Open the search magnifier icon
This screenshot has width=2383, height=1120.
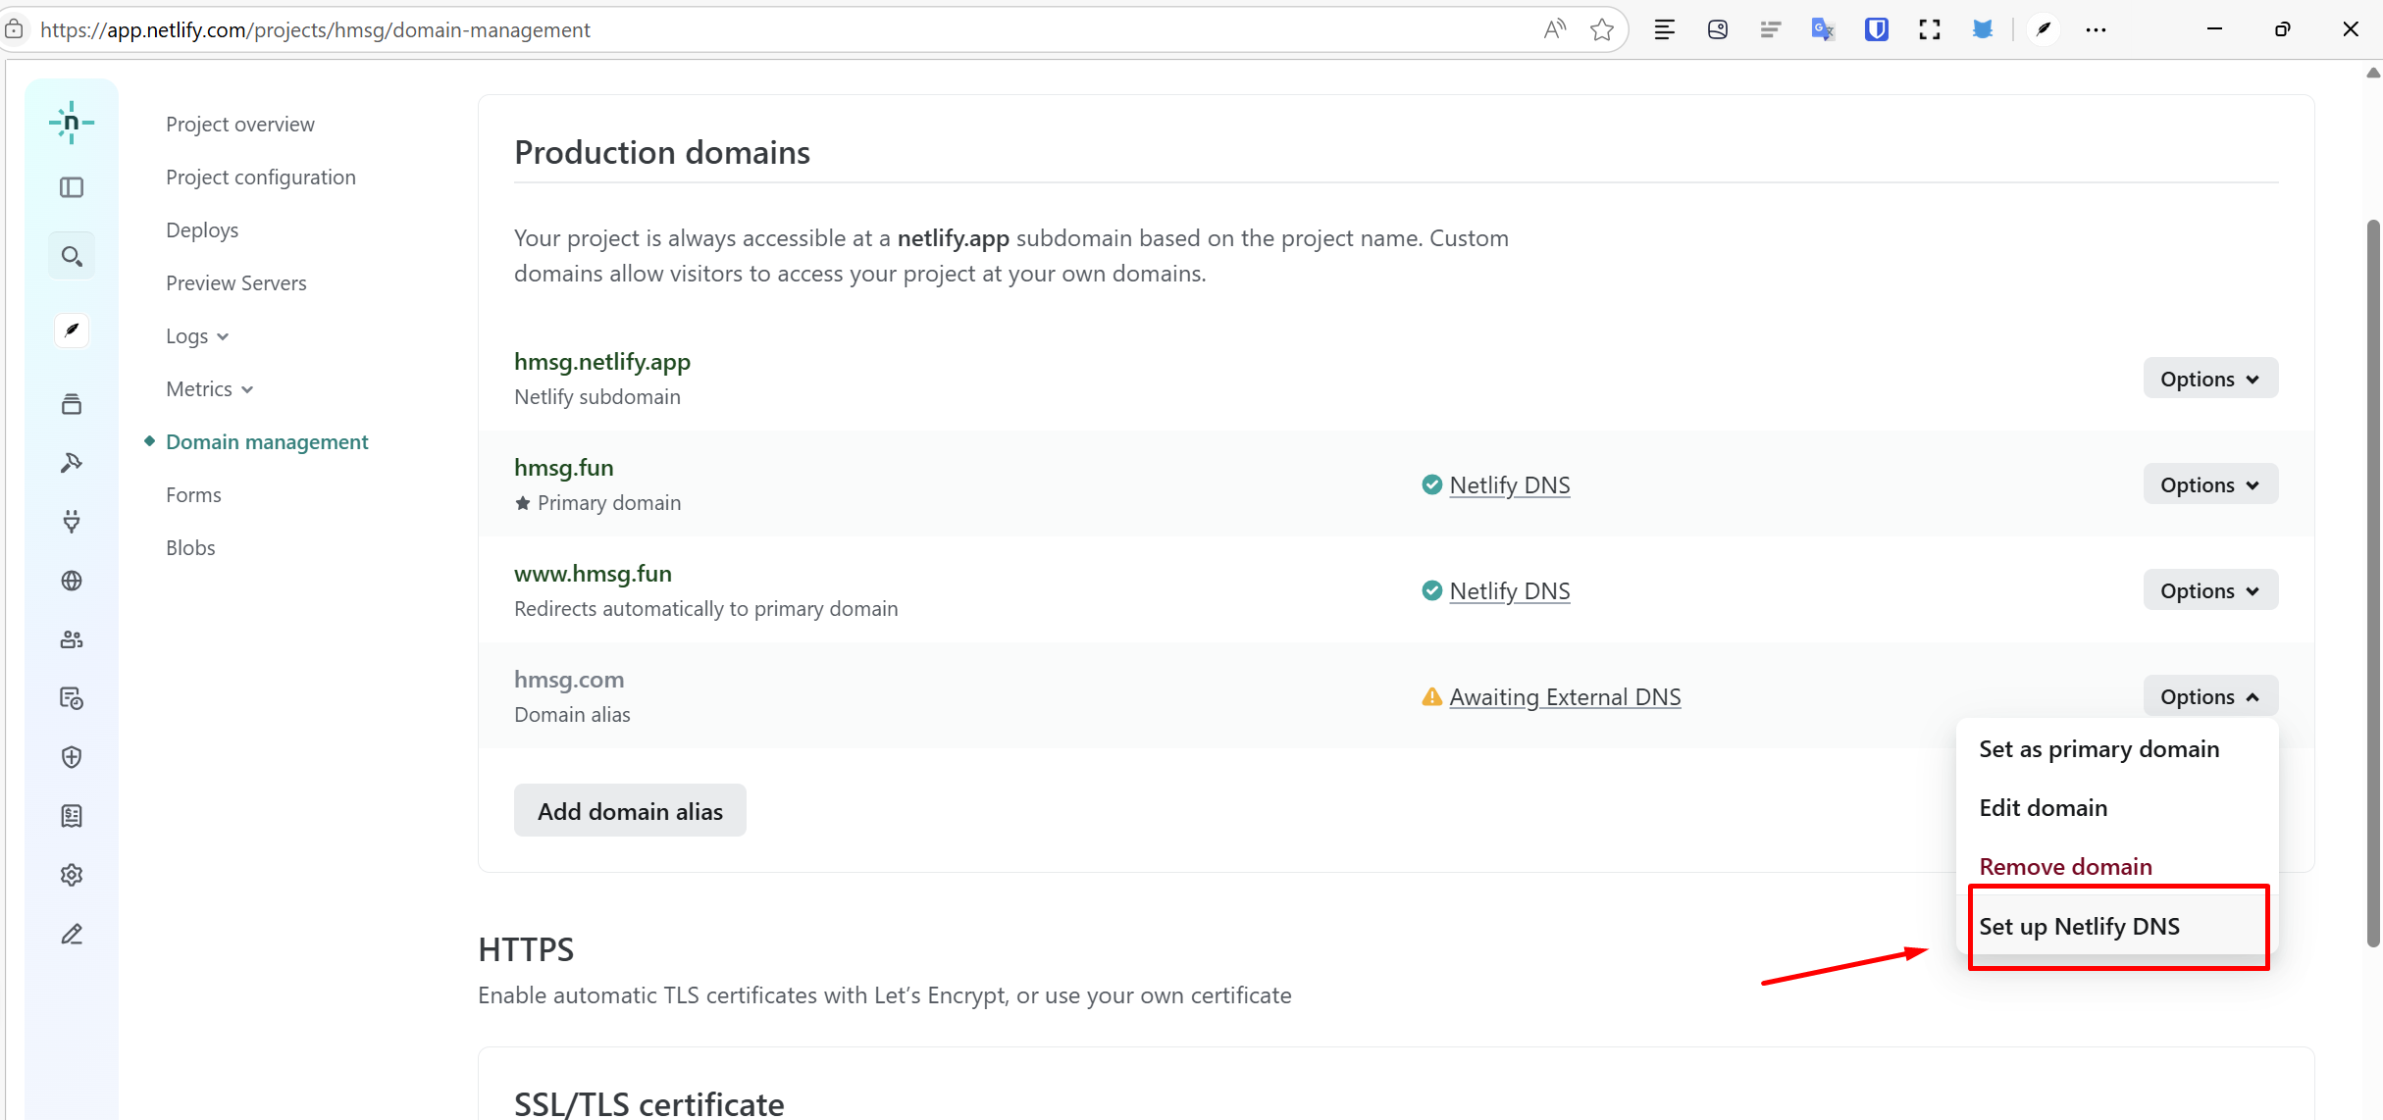[x=72, y=256]
